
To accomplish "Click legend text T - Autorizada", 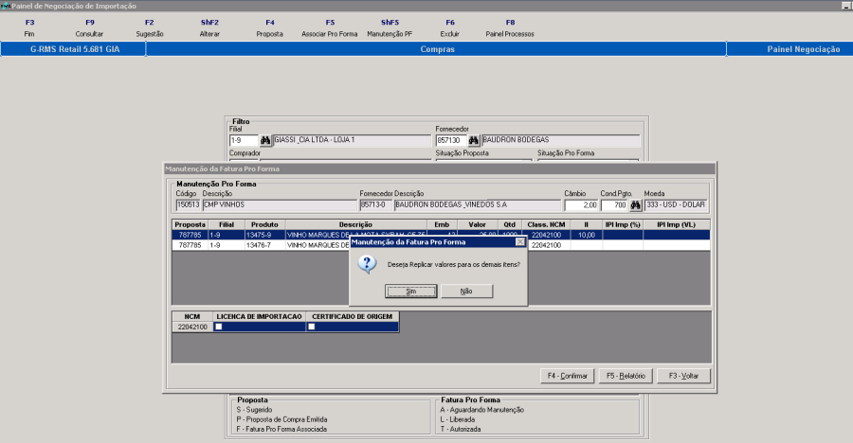I will click(x=461, y=429).
